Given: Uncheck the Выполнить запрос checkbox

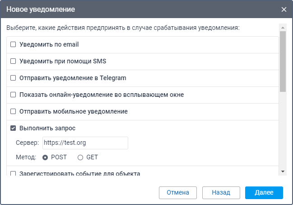Looking at the screenshot, I should point(13,128).
